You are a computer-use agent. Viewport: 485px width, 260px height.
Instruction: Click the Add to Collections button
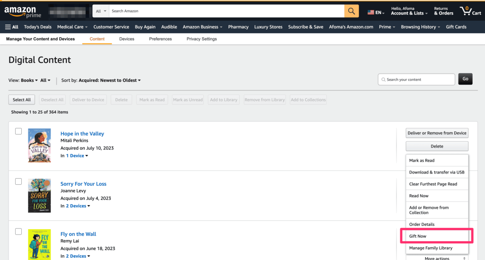(308, 99)
